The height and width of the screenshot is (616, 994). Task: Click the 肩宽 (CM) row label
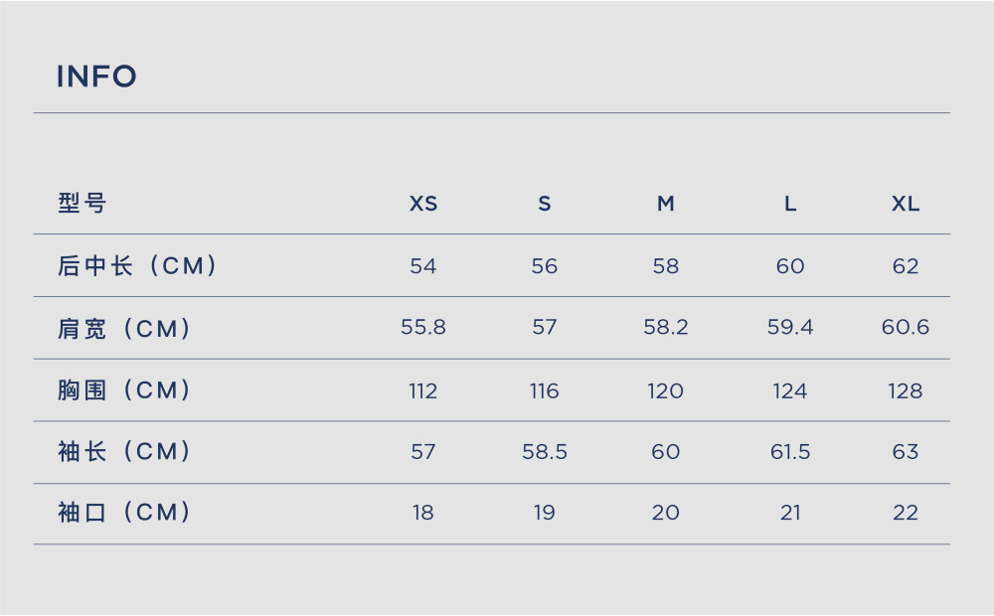pos(124,329)
